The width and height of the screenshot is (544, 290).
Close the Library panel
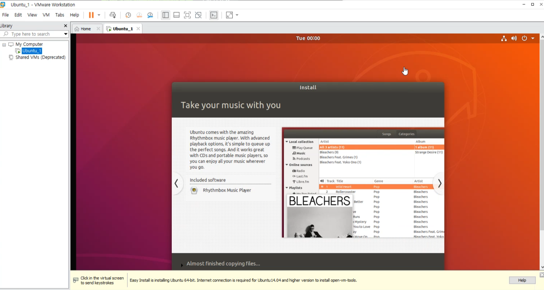[x=65, y=26]
